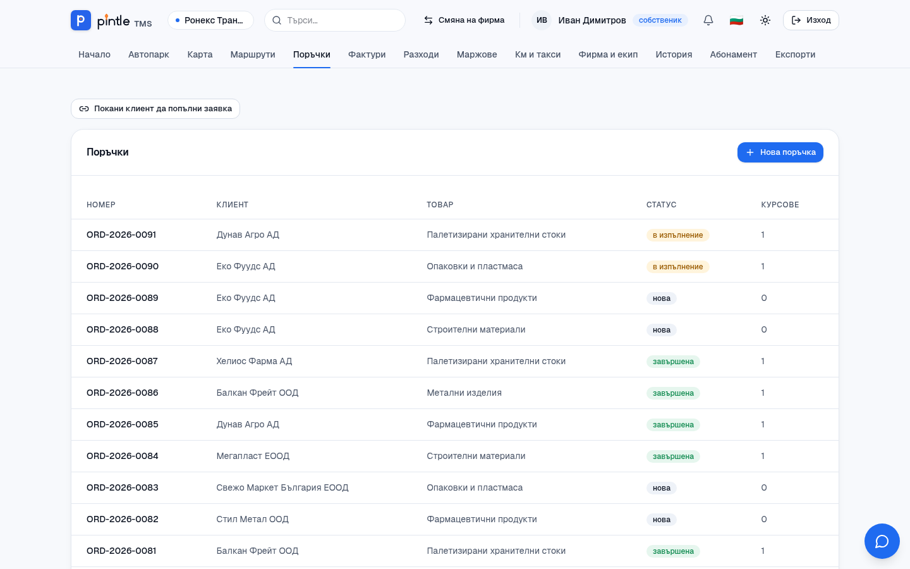
Task: Open the chat support bubble
Action: click(x=882, y=541)
